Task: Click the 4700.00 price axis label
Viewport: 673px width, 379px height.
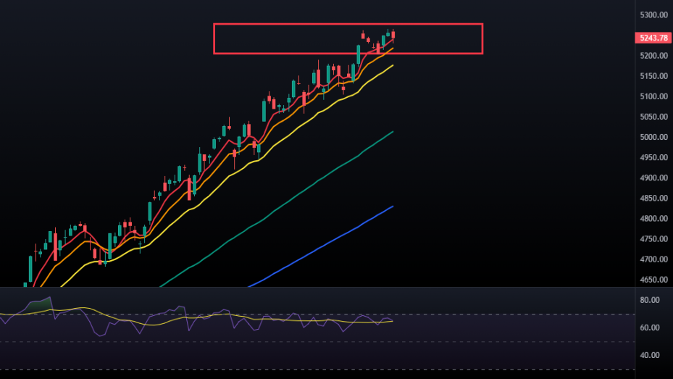Action: pos(653,259)
